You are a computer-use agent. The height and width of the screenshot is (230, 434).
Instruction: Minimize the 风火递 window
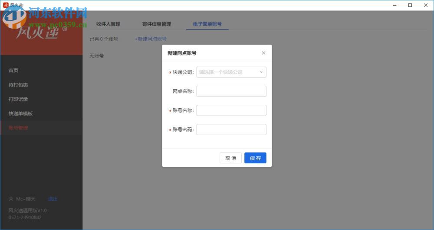(x=395, y=5)
